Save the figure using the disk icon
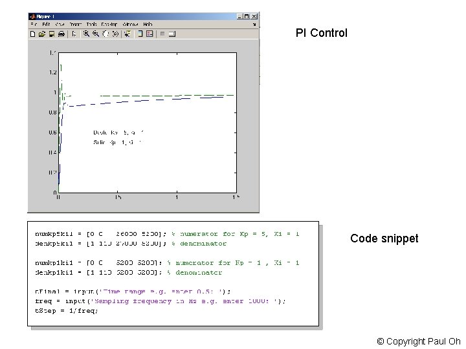The width and height of the screenshot is (466, 349). pos(52,34)
